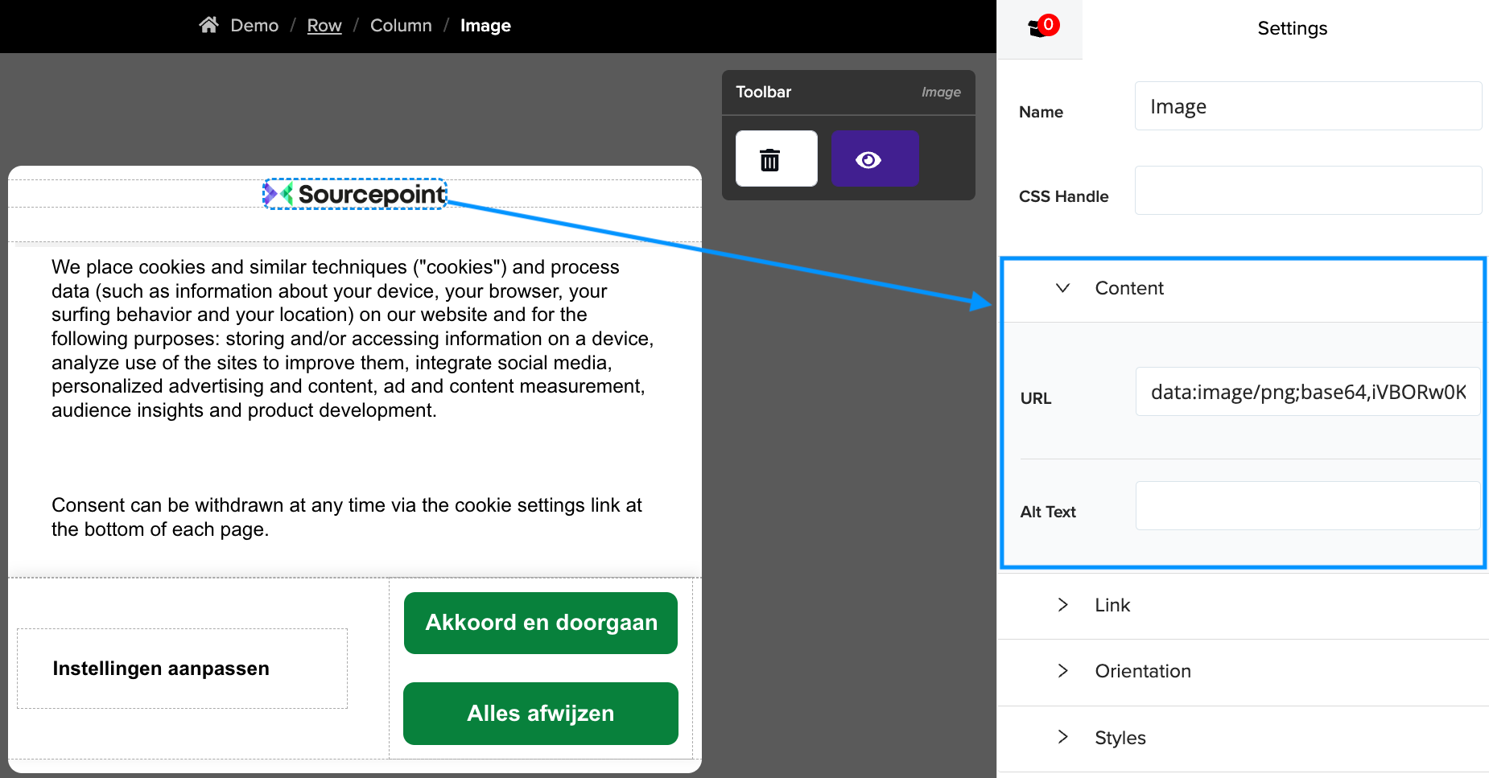This screenshot has height=778, width=1489.
Task: Select Image in the breadcrumb trail
Action: [485, 25]
